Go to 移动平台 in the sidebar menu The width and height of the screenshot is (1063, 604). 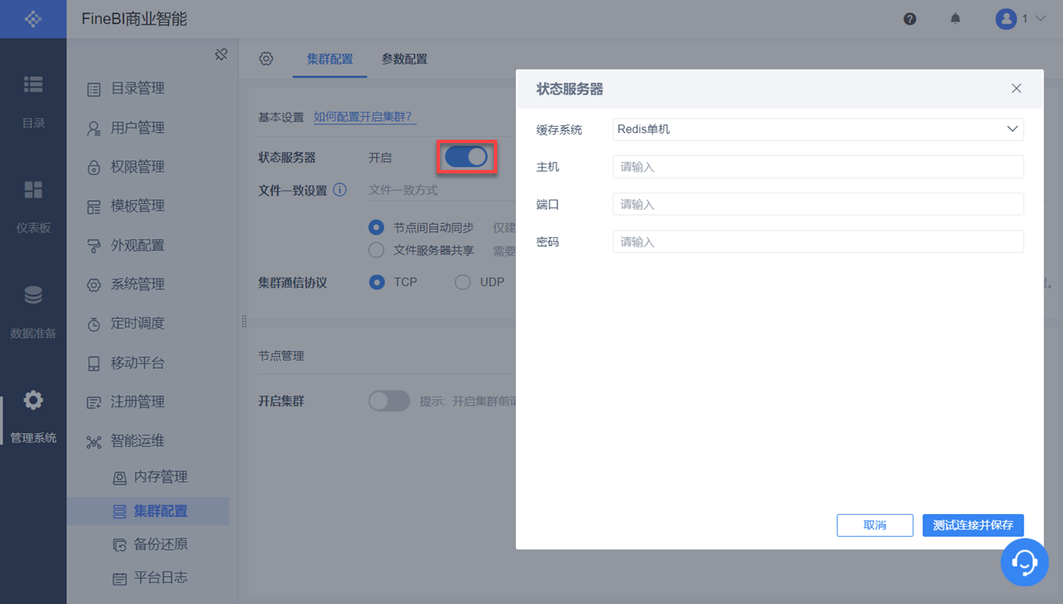click(137, 363)
